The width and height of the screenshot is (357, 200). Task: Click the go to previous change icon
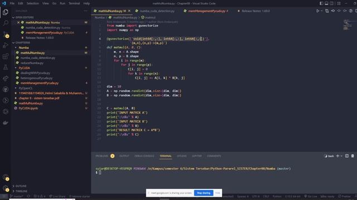coord(333,11)
